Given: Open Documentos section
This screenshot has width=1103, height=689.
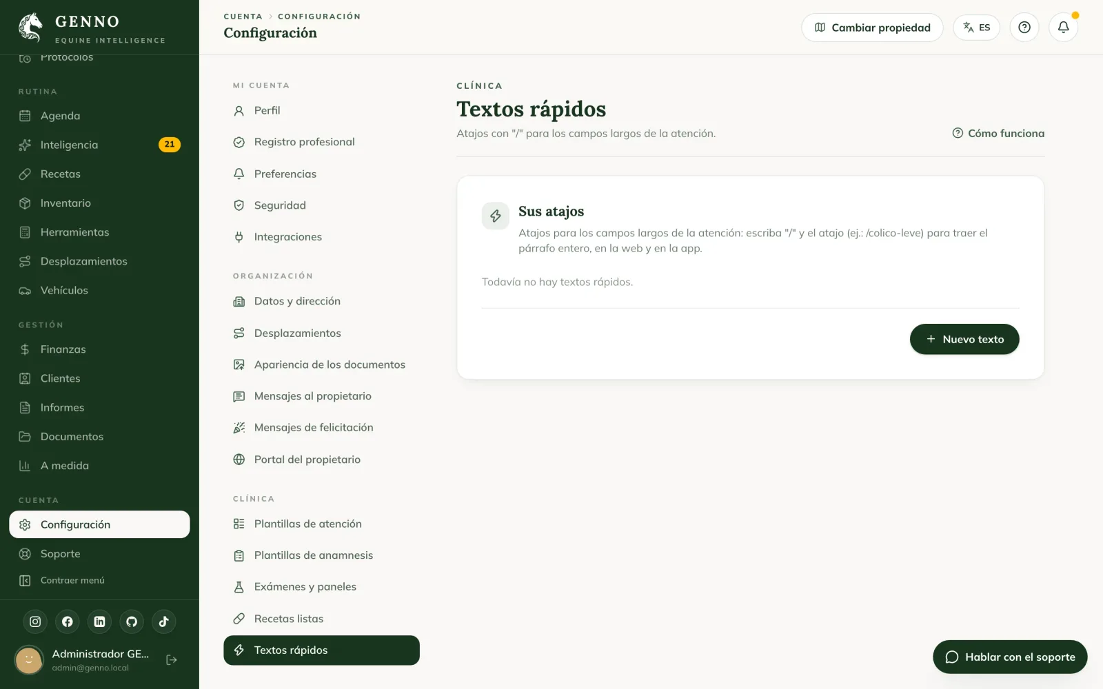Looking at the screenshot, I should pos(99,437).
